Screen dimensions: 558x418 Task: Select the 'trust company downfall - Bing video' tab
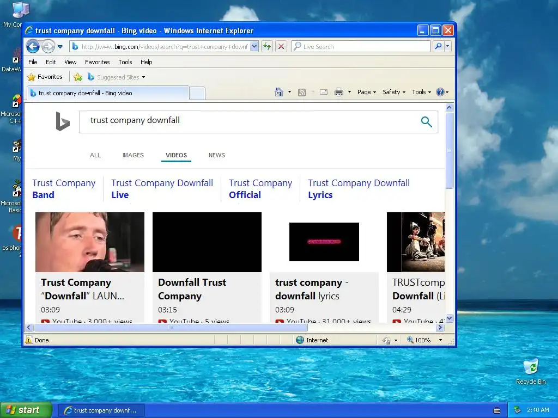[x=108, y=93]
